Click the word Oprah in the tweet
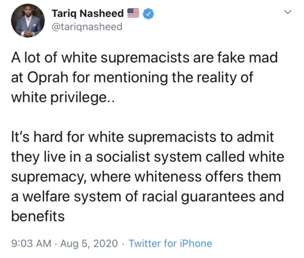The width and height of the screenshot is (304, 258). point(48,78)
